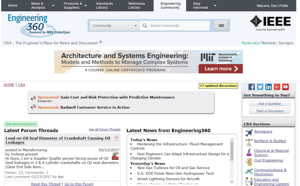Click the Ask a Question button

[x=270, y=104]
